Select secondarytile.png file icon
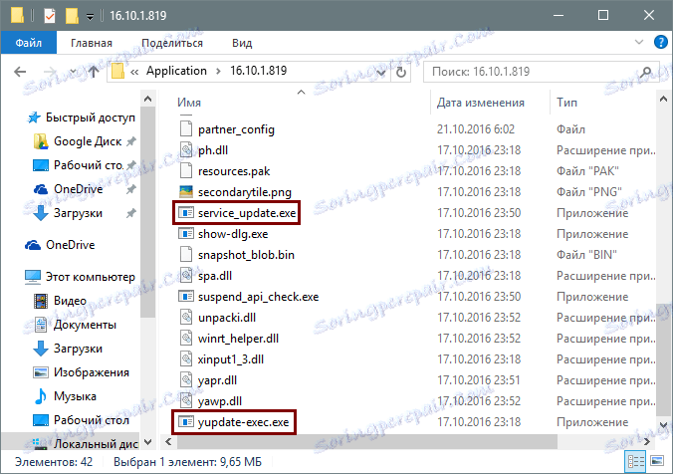The image size is (673, 474). coord(186,192)
